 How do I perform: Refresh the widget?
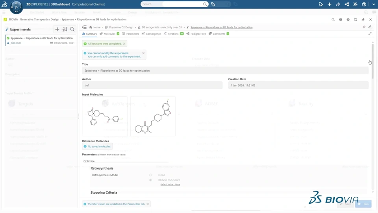[355, 20]
